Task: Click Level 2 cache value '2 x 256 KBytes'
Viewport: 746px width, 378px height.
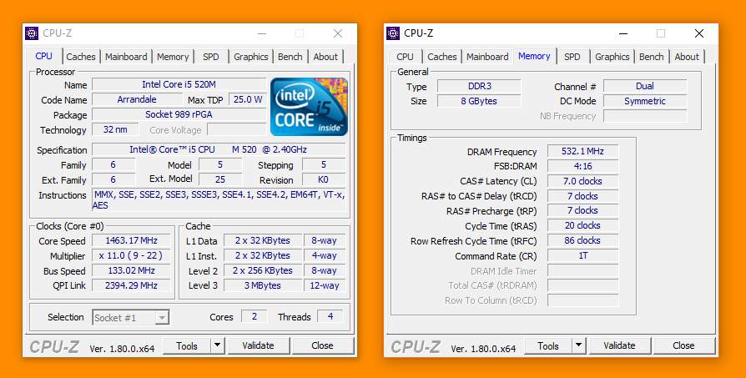Action: [263, 270]
